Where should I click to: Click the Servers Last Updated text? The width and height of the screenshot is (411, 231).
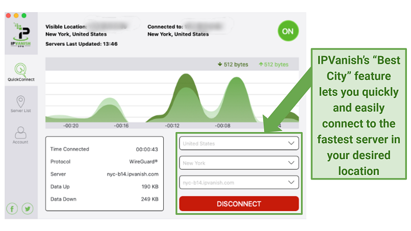[82, 44]
